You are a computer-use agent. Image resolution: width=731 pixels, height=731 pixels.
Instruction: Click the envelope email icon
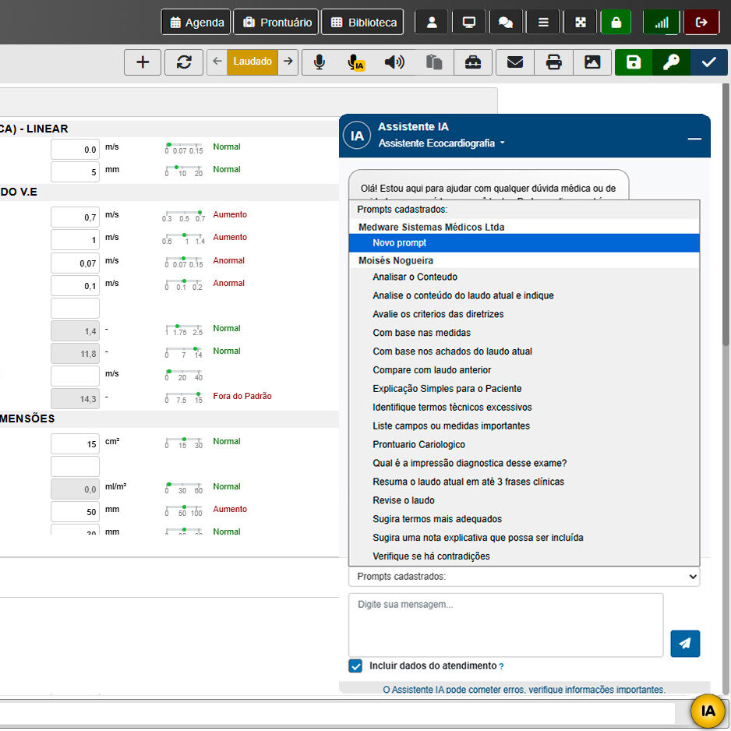tap(514, 62)
